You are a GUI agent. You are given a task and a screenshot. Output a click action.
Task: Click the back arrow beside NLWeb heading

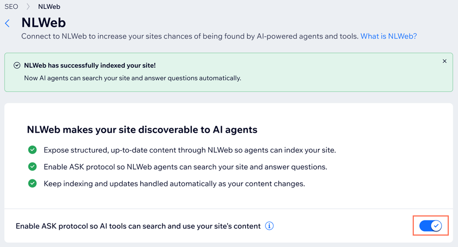click(7, 23)
